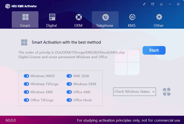Switch to the OEM tab
Screen dimensions: 184x124
79,20
